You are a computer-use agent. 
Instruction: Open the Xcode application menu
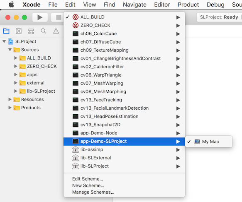point(32,5)
